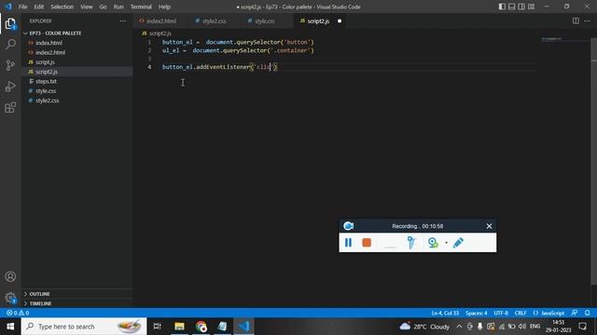Open the customize layout icon

click(x=531, y=7)
